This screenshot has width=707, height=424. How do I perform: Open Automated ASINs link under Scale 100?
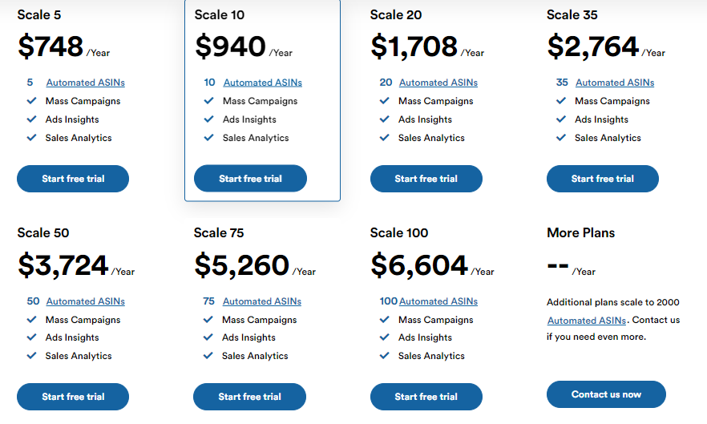pos(438,301)
